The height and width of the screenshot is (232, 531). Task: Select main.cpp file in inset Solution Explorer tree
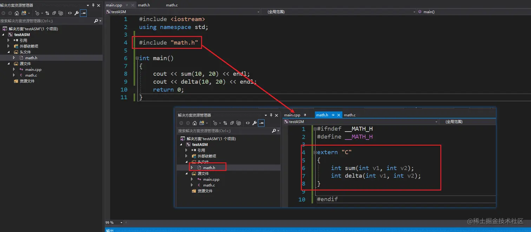(211, 179)
